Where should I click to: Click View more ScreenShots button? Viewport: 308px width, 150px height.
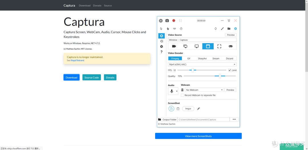pos(198,136)
